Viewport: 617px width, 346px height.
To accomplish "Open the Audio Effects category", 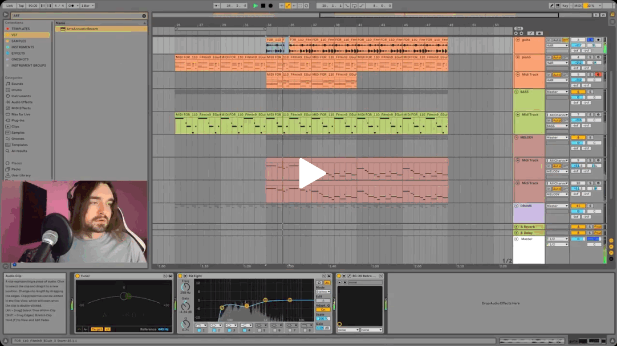I will tap(22, 102).
